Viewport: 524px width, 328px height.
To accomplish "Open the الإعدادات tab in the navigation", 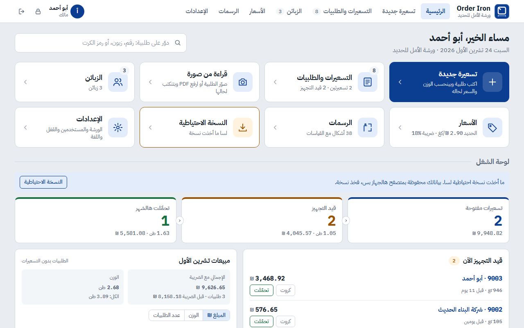I will tap(196, 11).
